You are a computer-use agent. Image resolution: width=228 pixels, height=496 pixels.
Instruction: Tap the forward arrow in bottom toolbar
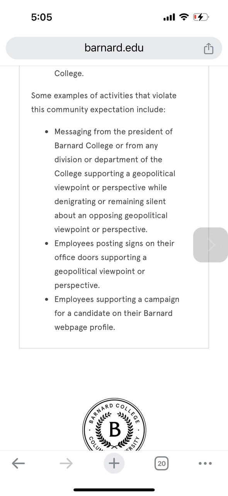click(66, 463)
